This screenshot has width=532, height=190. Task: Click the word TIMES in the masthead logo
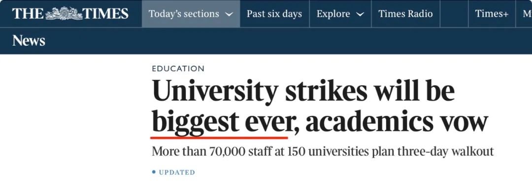pyautogui.click(x=105, y=14)
